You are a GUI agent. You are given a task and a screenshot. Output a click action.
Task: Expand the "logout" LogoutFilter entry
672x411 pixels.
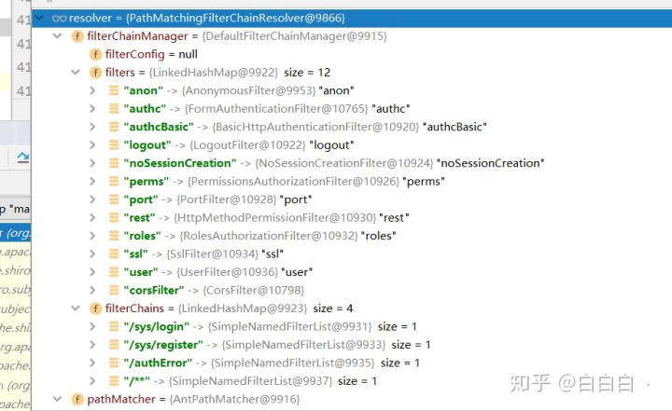click(x=92, y=144)
